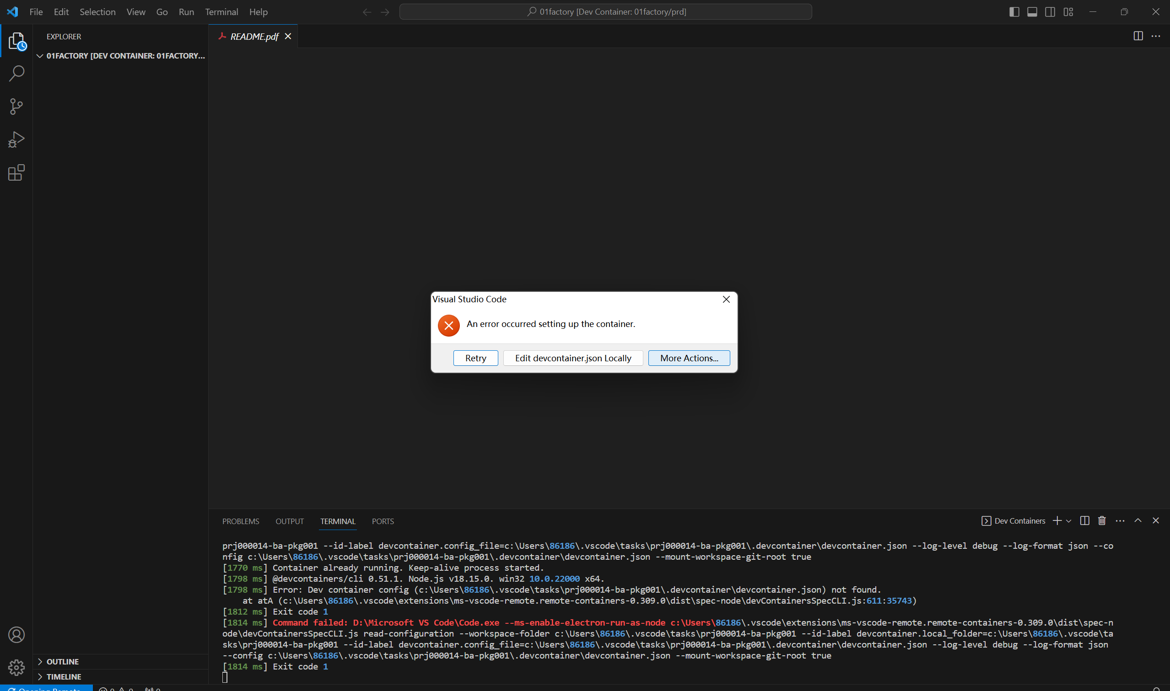1170x691 pixels.
Task: Switch to the PORTS panel tab
Action: [383, 521]
